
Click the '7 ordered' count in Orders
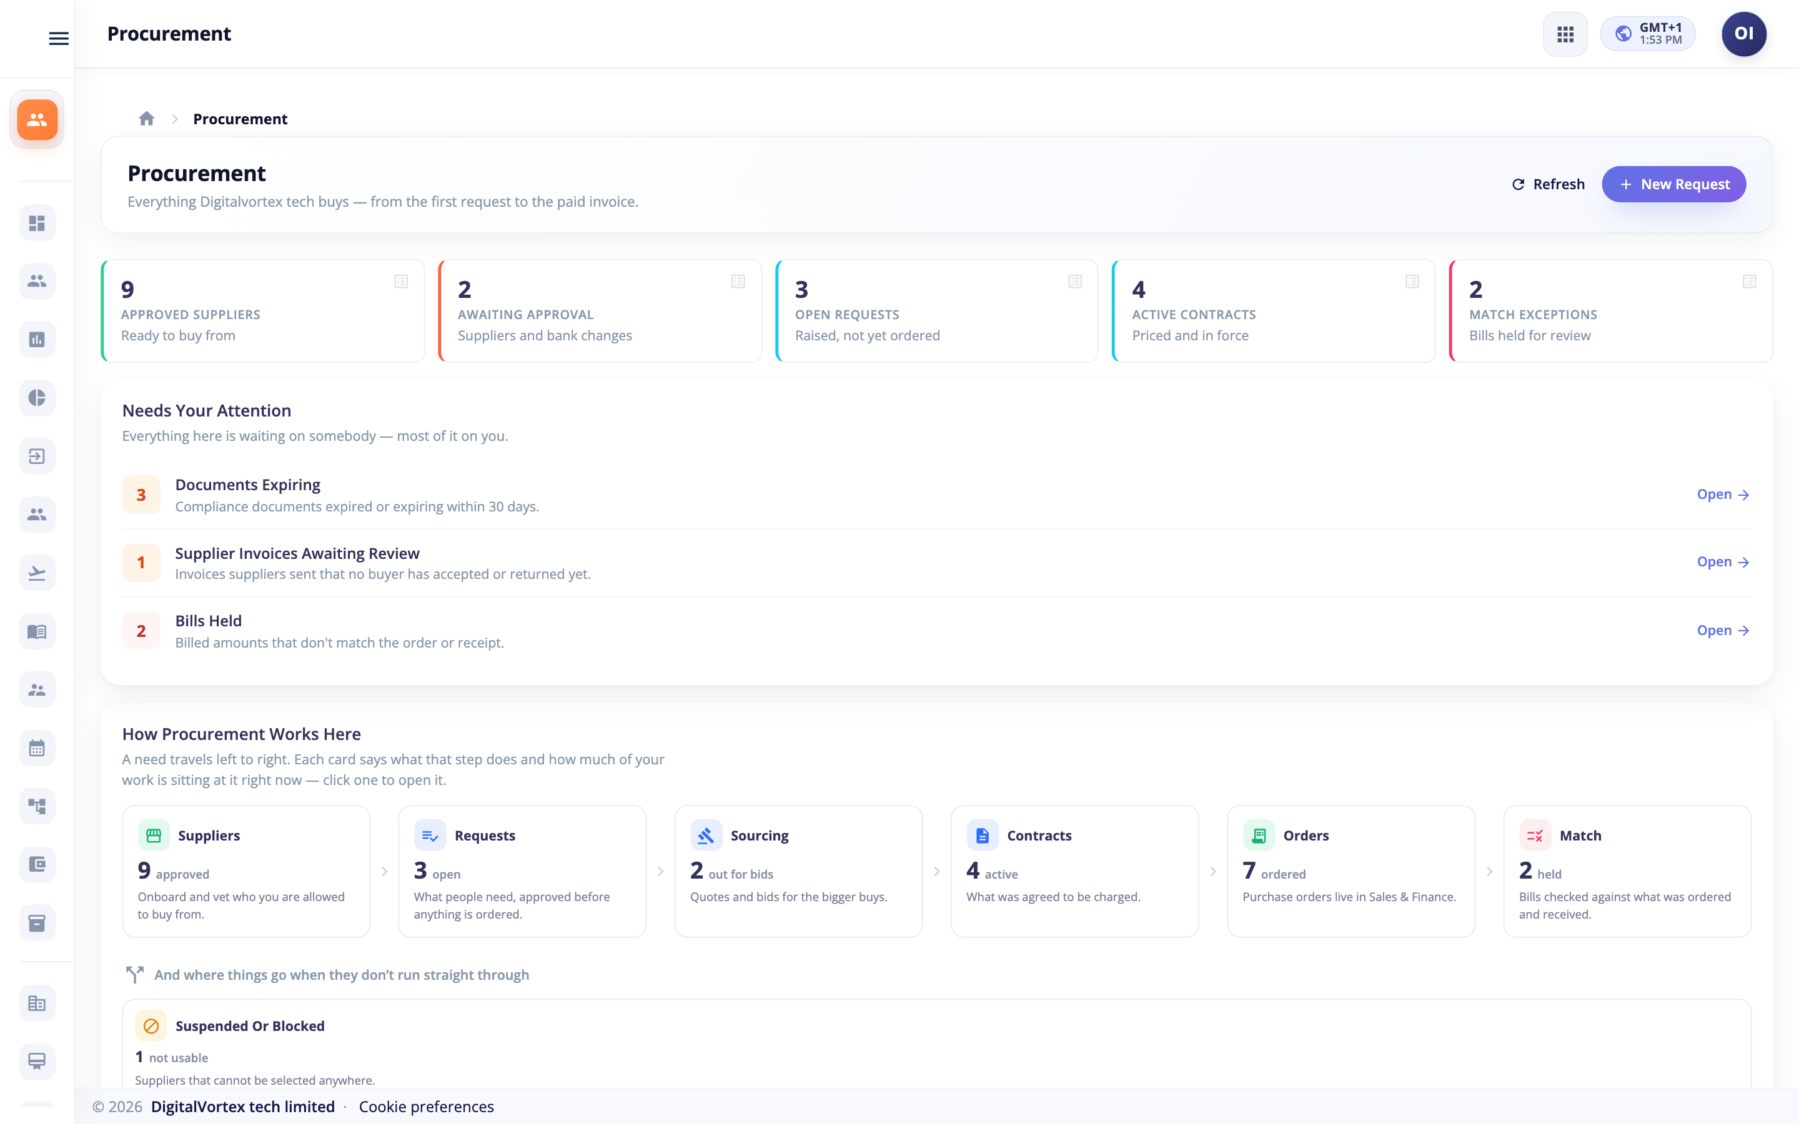pyautogui.click(x=1274, y=871)
